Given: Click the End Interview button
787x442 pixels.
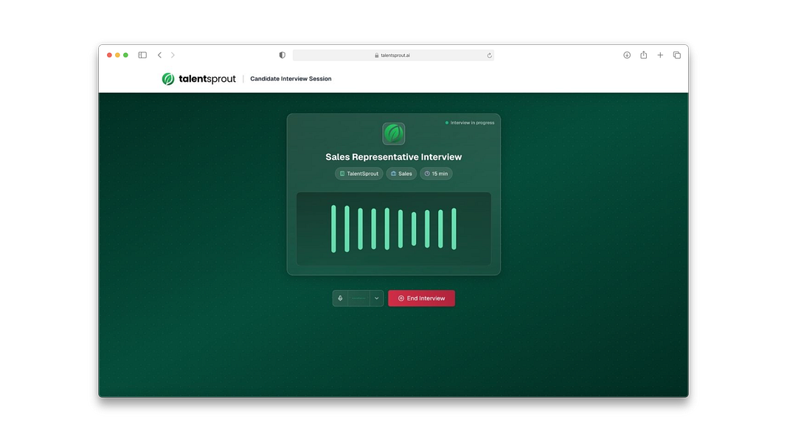Looking at the screenshot, I should pos(421,298).
